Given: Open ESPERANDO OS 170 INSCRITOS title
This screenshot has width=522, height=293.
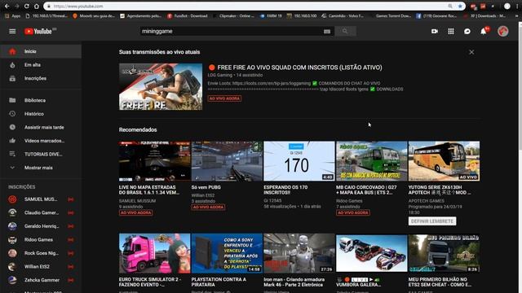Looking at the screenshot, I should click(285, 190).
